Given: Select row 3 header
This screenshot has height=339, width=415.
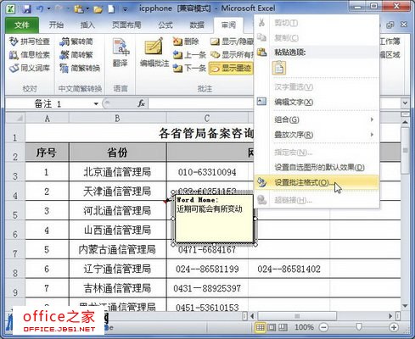Looking at the screenshot, I should (15, 172).
